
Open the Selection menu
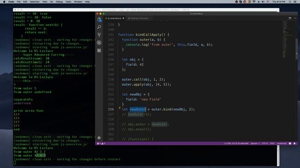(x=35, y=2)
